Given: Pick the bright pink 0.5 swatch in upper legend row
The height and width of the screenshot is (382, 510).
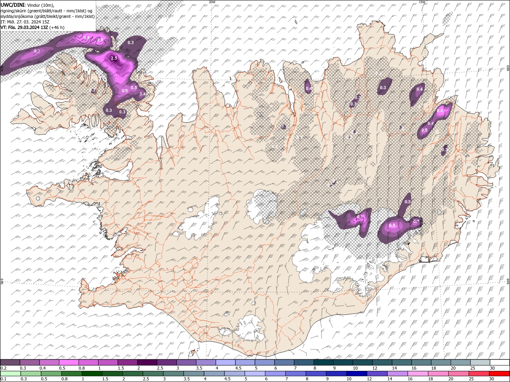Looking at the screenshot, I should coord(69,362).
